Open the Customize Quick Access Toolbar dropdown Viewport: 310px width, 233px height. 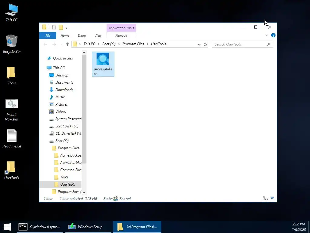(x=66, y=28)
